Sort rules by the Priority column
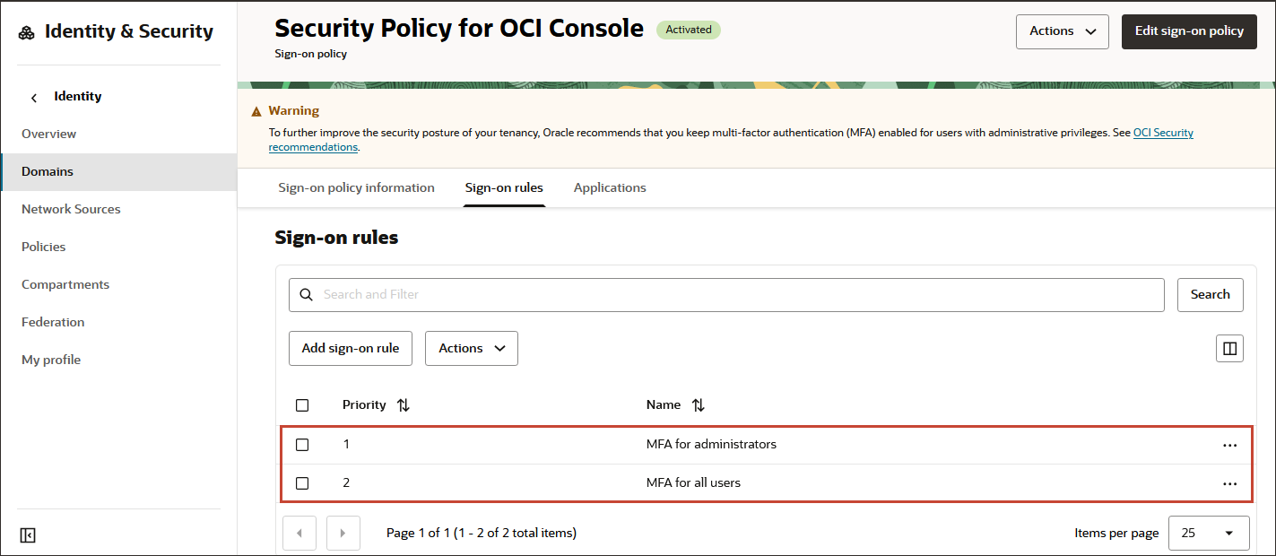This screenshot has width=1276, height=556. (x=403, y=404)
